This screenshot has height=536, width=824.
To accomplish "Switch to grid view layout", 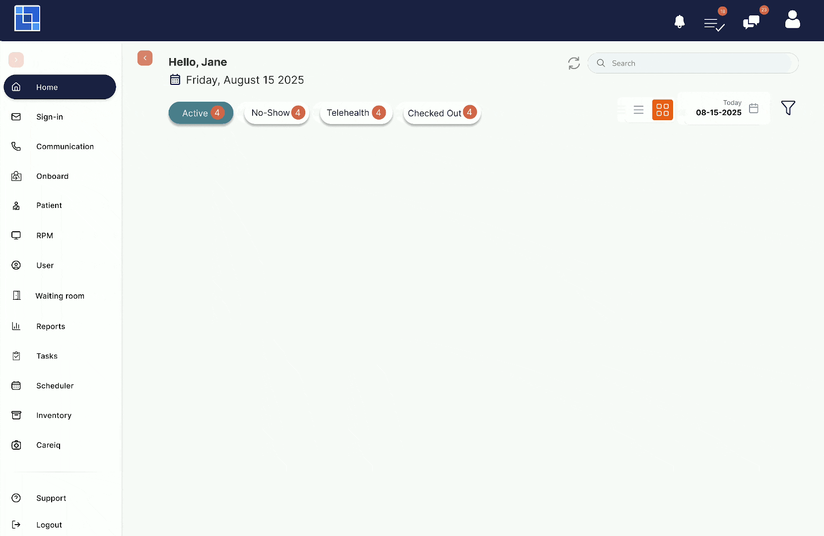I will coord(662,110).
